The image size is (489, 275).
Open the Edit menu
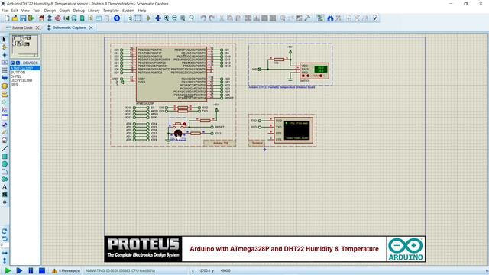(15, 11)
